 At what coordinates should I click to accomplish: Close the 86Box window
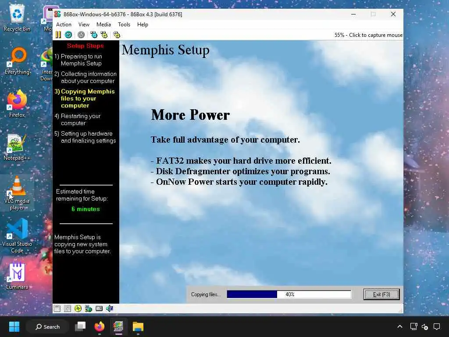click(393, 14)
